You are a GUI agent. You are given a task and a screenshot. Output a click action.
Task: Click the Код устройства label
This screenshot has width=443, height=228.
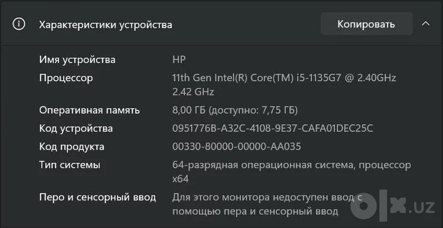76,129
